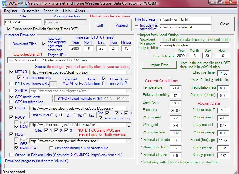Select Last mult of 12 radio button

pos(61,115)
